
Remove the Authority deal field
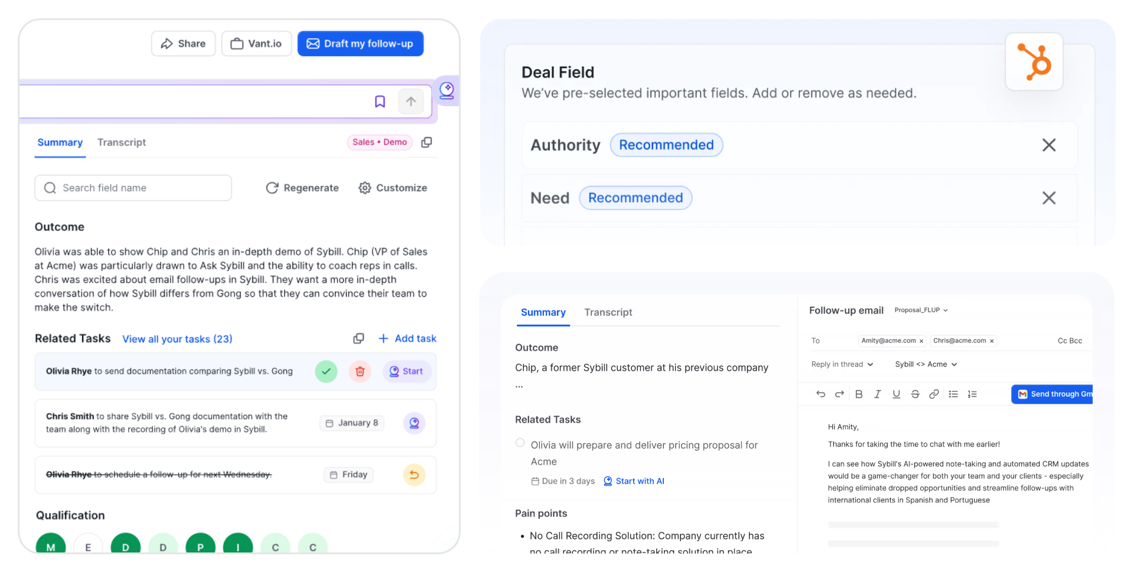(1049, 145)
